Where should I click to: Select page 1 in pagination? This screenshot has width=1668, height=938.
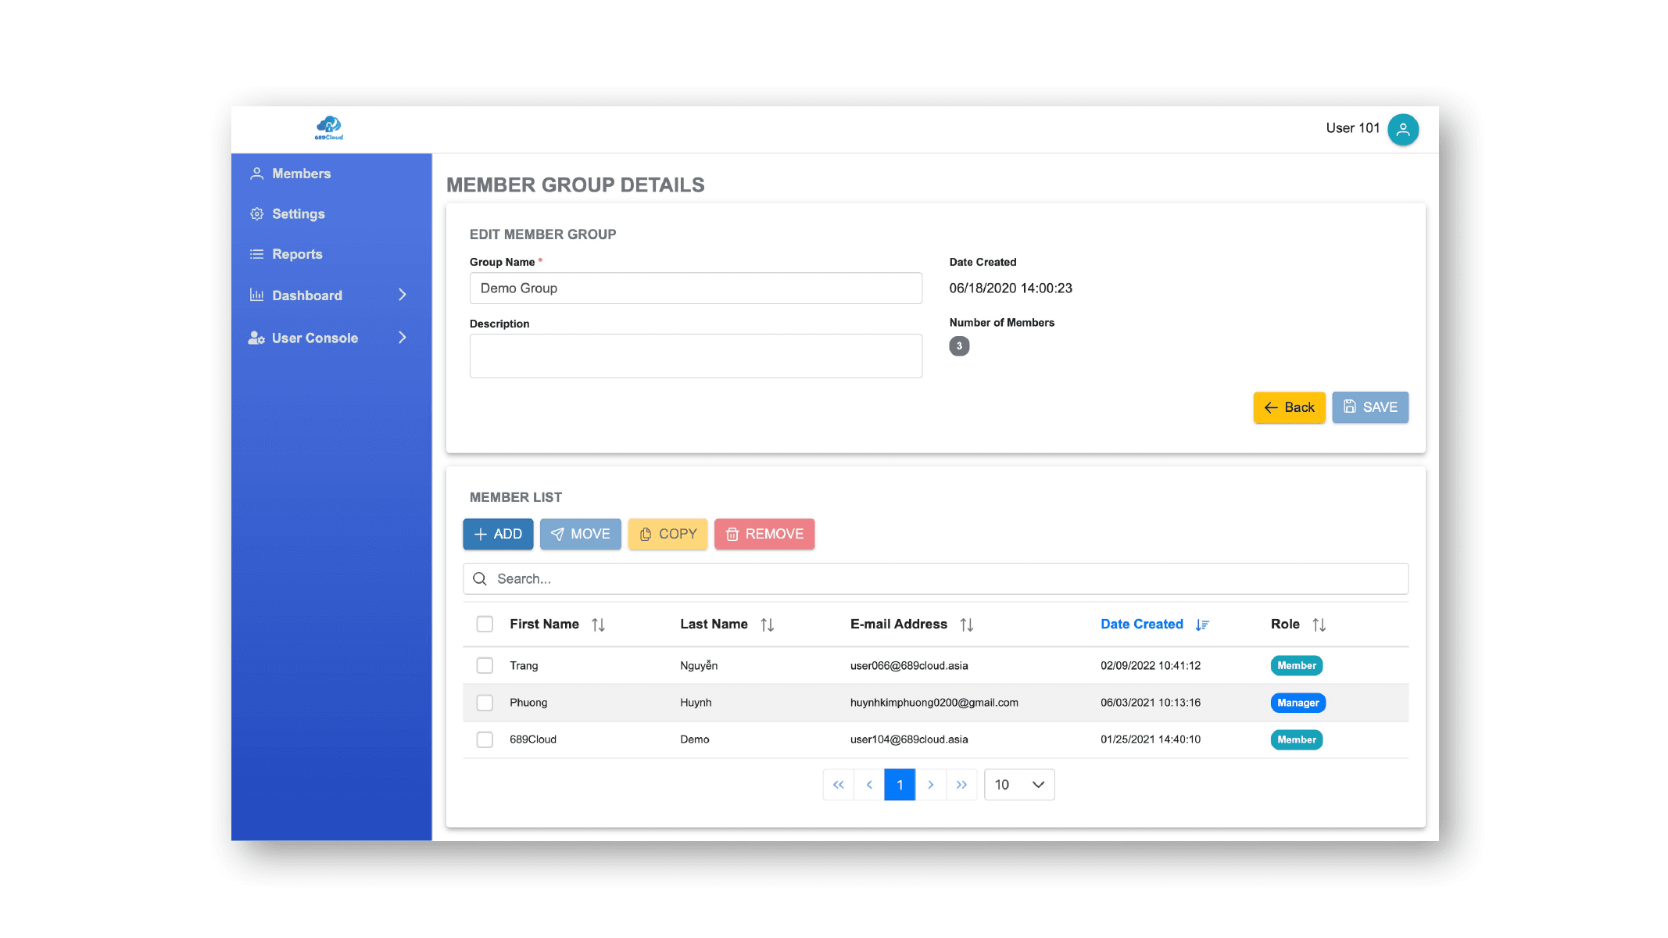click(x=900, y=785)
